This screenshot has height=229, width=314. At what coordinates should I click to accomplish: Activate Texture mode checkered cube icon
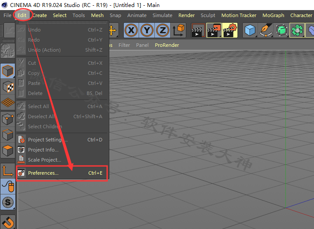[7, 87]
